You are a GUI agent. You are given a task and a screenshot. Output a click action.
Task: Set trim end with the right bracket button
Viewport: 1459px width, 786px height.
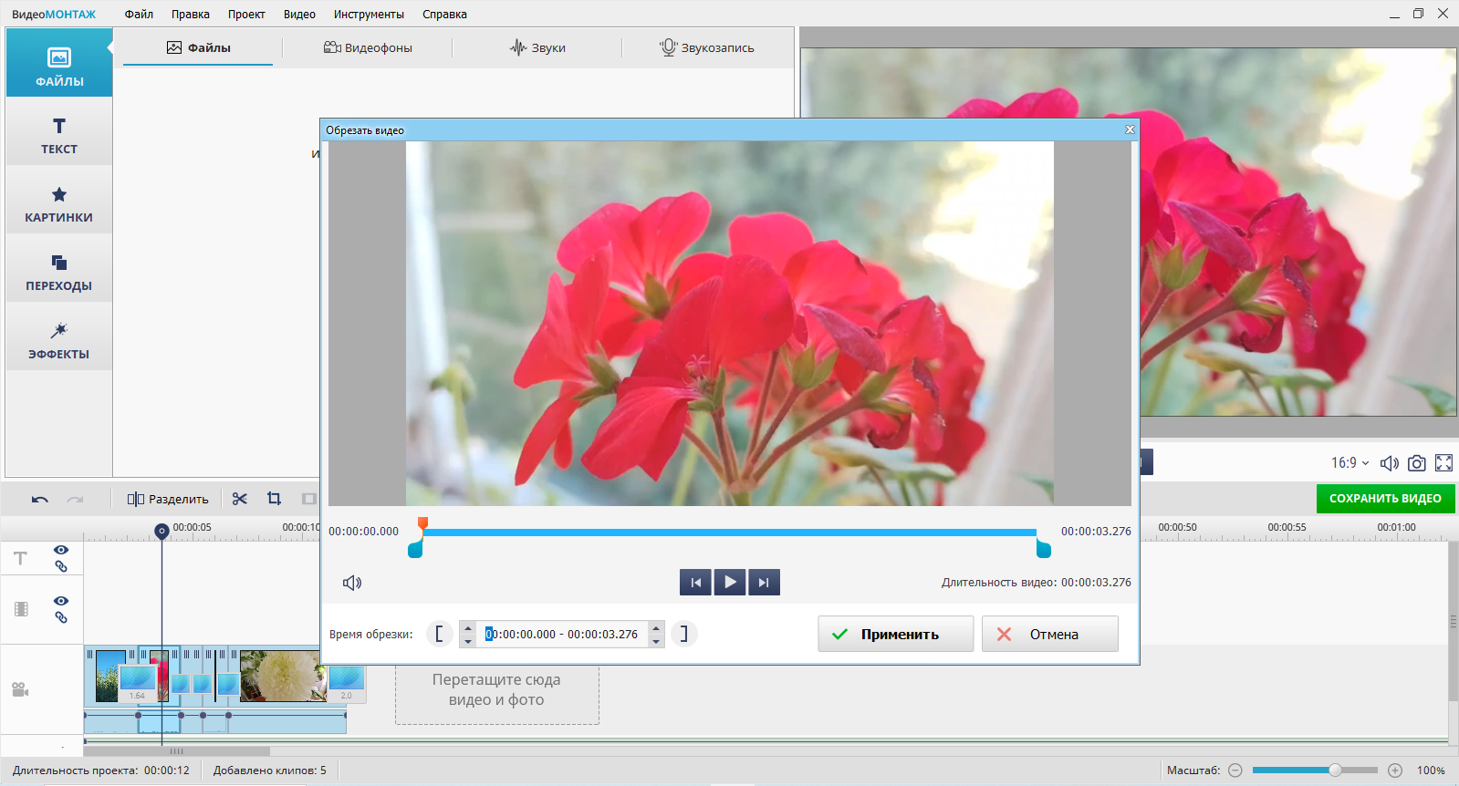pyautogui.click(x=684, y=634)
